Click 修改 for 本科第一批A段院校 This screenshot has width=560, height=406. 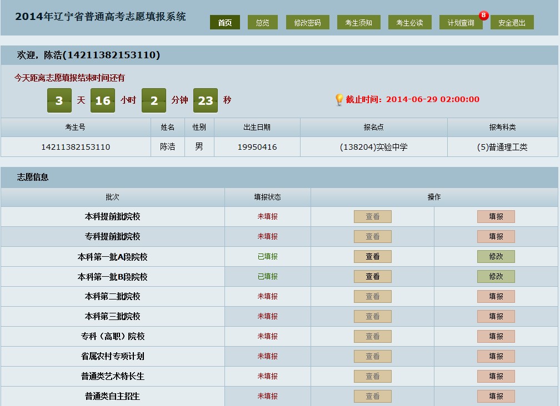(x=496, y=256)
